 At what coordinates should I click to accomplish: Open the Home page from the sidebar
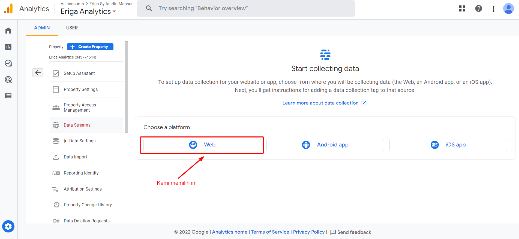click(8, 30)
